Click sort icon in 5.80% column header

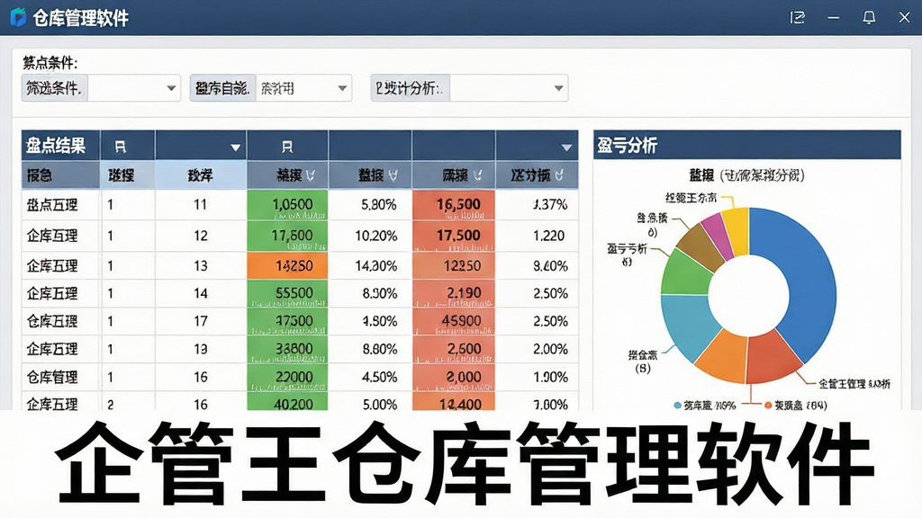pos(393,175)
